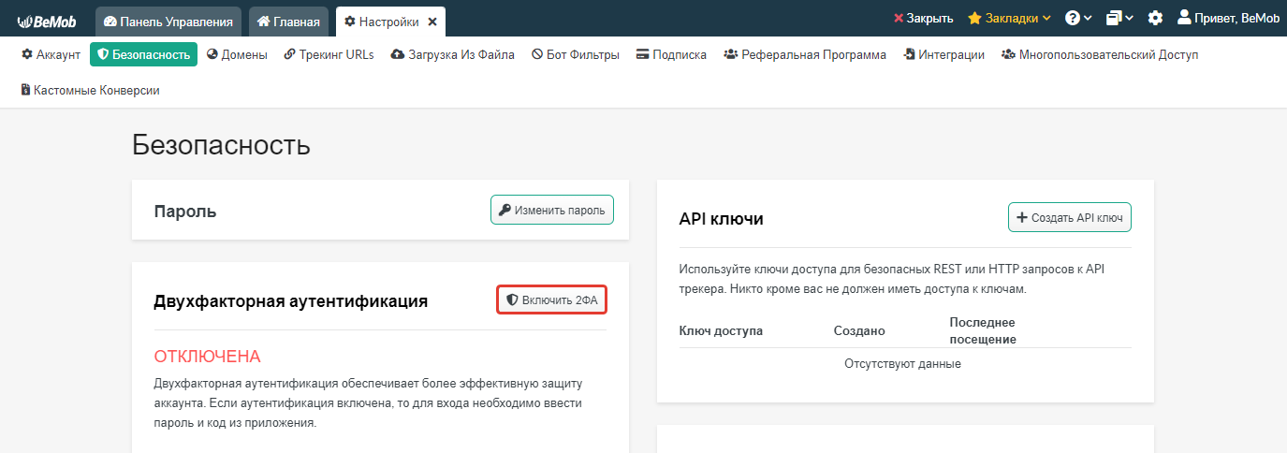Click the BeMob logo
The width and height of the screenshot is (1287, 453).
(49, 20)
